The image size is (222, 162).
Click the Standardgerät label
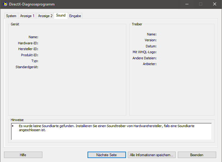27,67
